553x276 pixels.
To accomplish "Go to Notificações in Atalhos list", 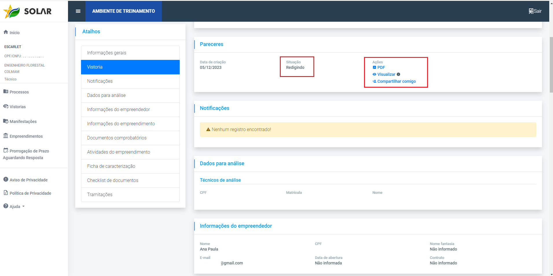I will 130,81.
